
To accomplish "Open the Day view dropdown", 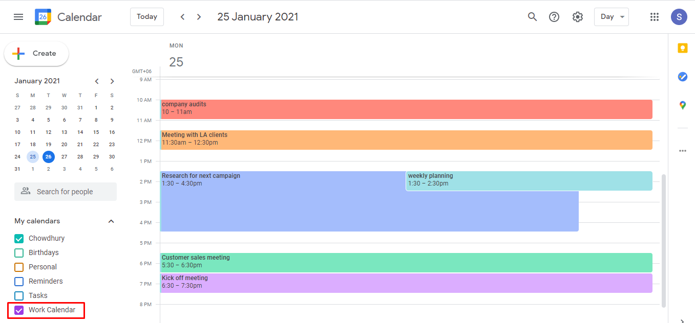I will (611, 16).
